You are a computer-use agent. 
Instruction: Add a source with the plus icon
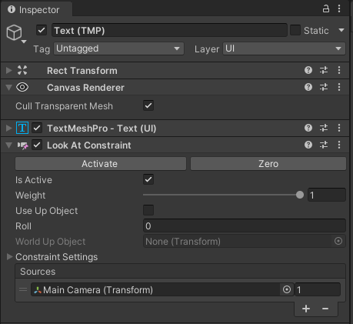point(306,309)
